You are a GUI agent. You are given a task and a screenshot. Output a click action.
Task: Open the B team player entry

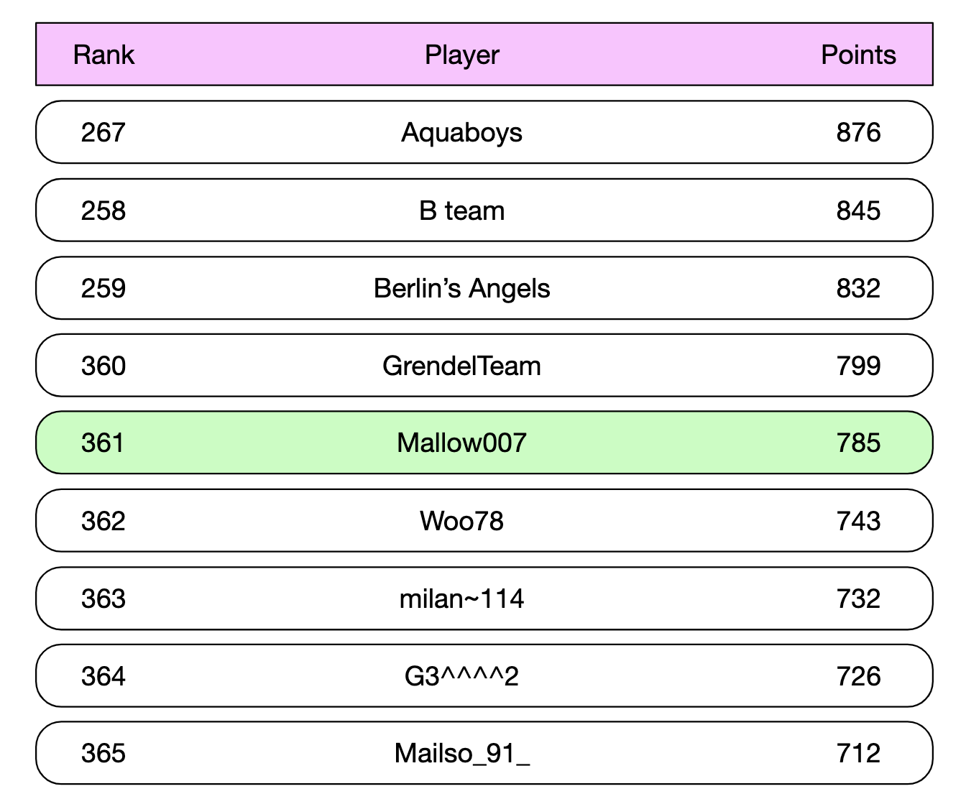click(484, 210)
